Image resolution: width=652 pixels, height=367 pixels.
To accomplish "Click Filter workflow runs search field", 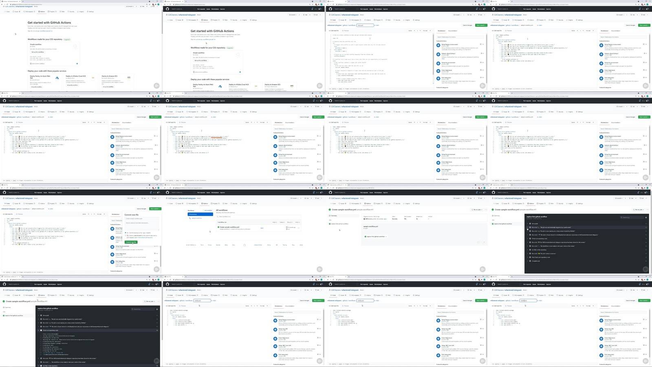I will pos(258,217).
